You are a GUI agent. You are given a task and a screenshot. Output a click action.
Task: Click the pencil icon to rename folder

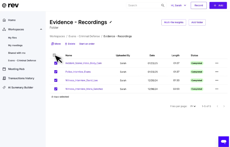111,22
